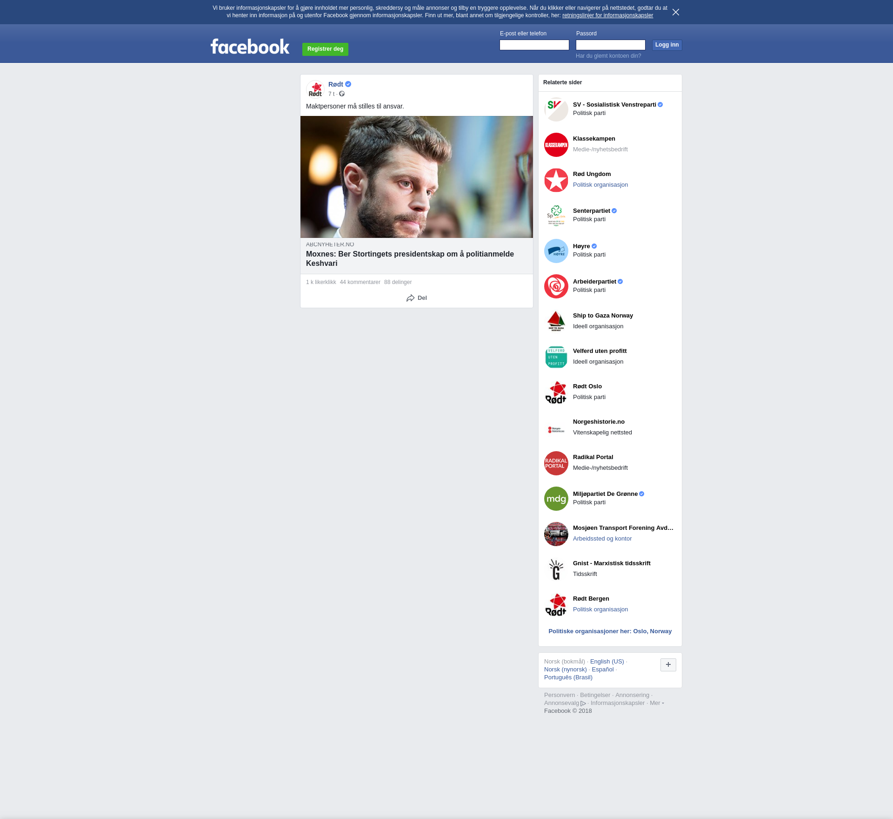Open the Klassekampen page logo
This screenshot has height=819, width=893.
pos(556,145)
